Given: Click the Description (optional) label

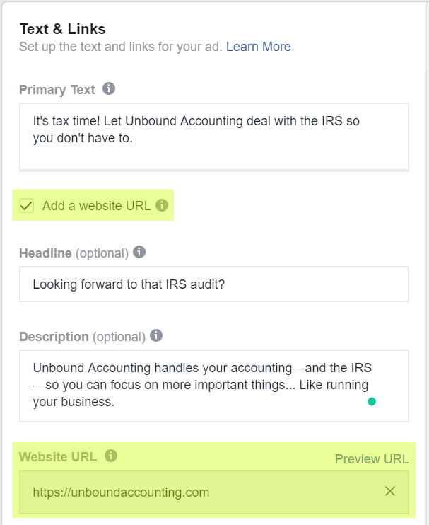Looking at the screenshot, I should tap(83, 337).
